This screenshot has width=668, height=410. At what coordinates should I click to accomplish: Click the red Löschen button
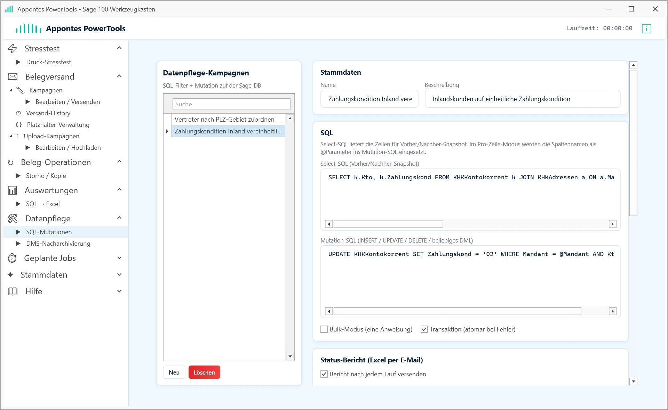(x=204, y=372)
